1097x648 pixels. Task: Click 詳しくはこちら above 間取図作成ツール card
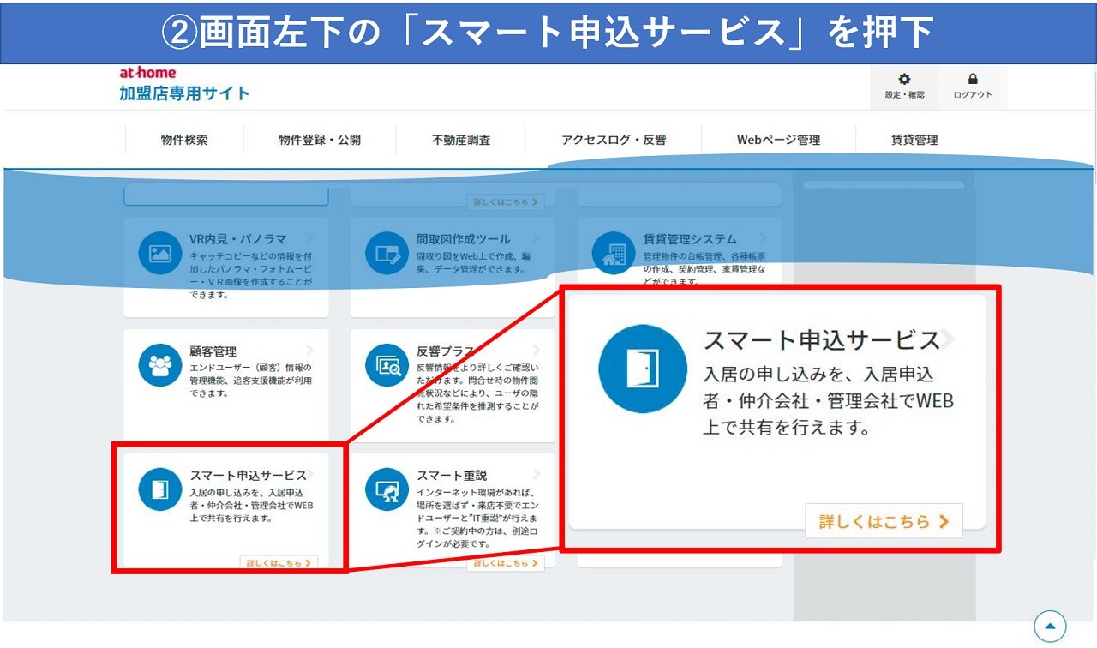click(x=506, y=201)
